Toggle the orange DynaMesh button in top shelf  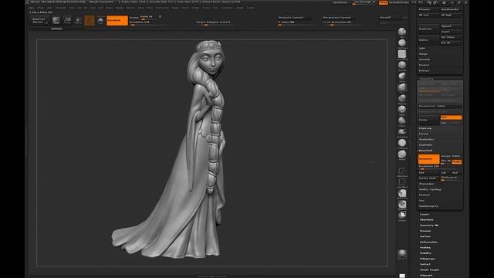pos(117,21)
